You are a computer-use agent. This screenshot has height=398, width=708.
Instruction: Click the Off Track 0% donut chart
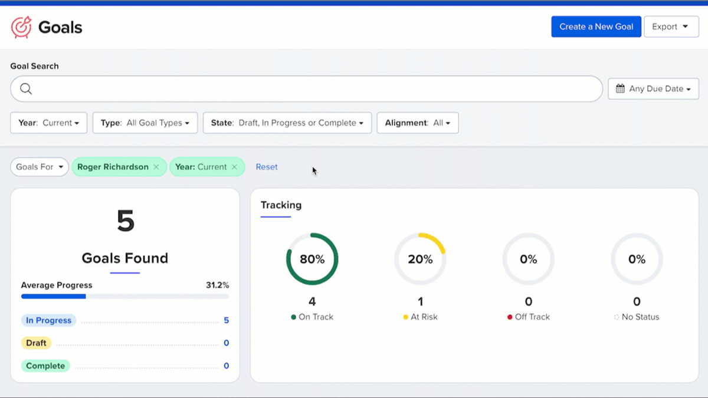tap(528, 259)
